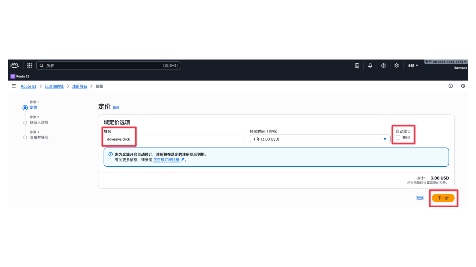
Task: Click the 取消 cancel button
Action: point(420,198)
